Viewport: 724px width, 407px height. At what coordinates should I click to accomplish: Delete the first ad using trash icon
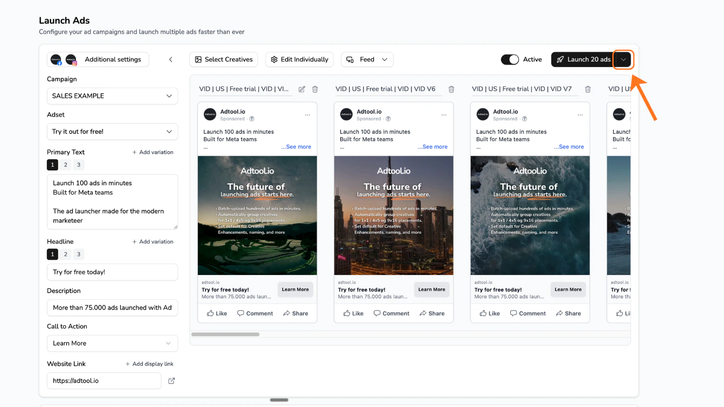pyautogui.click(x=315, y=89)
